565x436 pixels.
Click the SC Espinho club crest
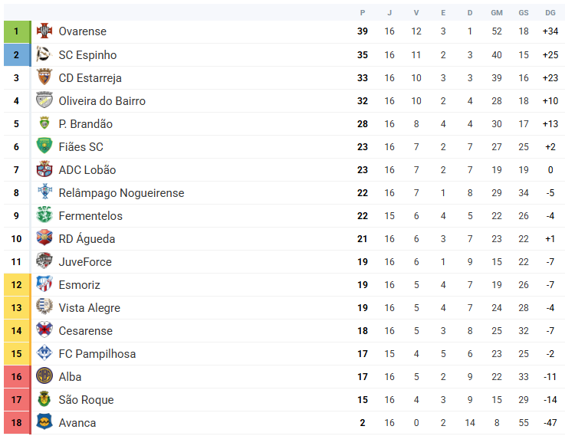(44, 54)
